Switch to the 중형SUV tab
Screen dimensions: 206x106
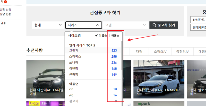tap(183, 52)
